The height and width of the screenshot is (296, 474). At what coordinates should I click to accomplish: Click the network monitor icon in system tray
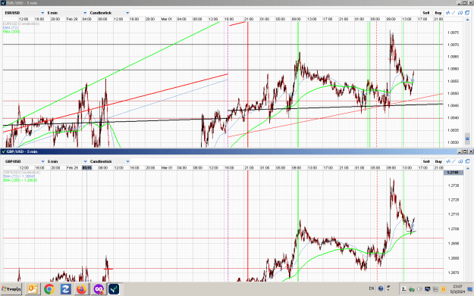pos(428,289)
